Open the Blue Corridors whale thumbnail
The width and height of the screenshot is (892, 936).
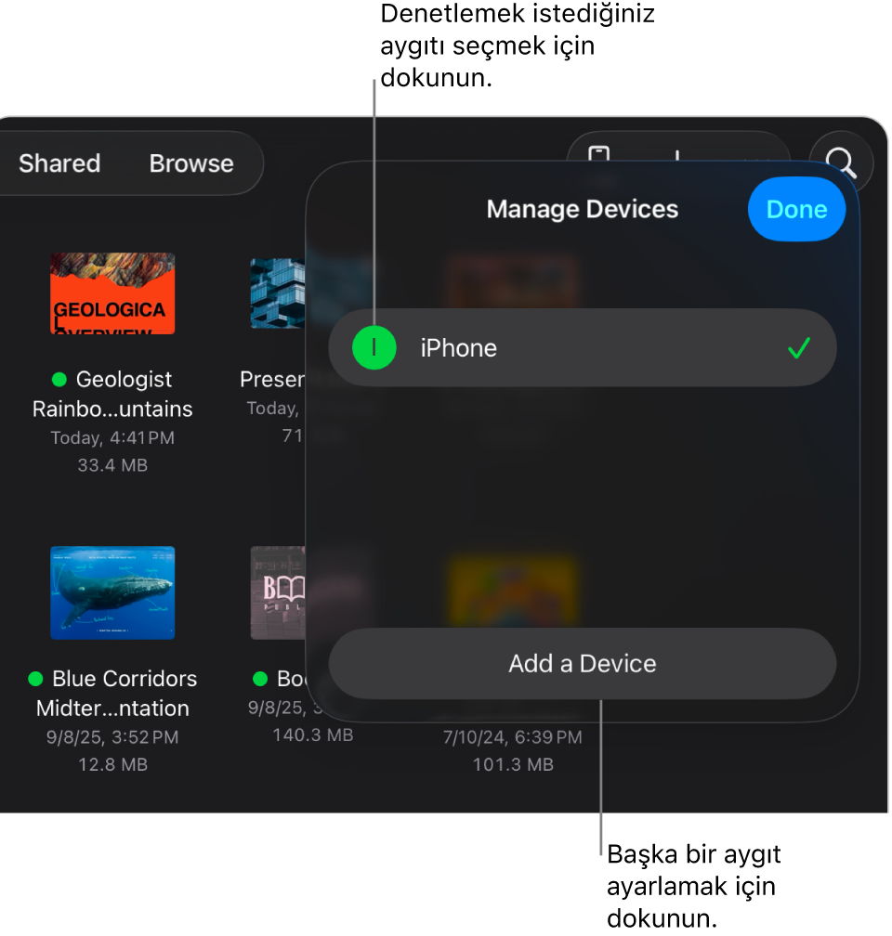(112, 592)
